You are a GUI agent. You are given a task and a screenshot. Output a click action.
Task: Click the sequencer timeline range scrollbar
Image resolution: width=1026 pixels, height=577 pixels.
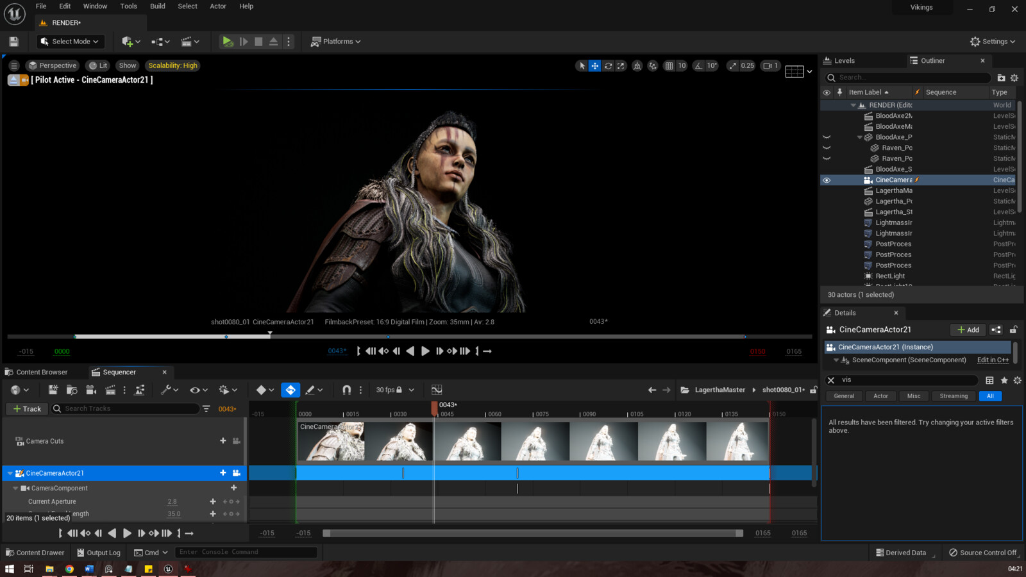pyautogui.click(x=532, y=533)
